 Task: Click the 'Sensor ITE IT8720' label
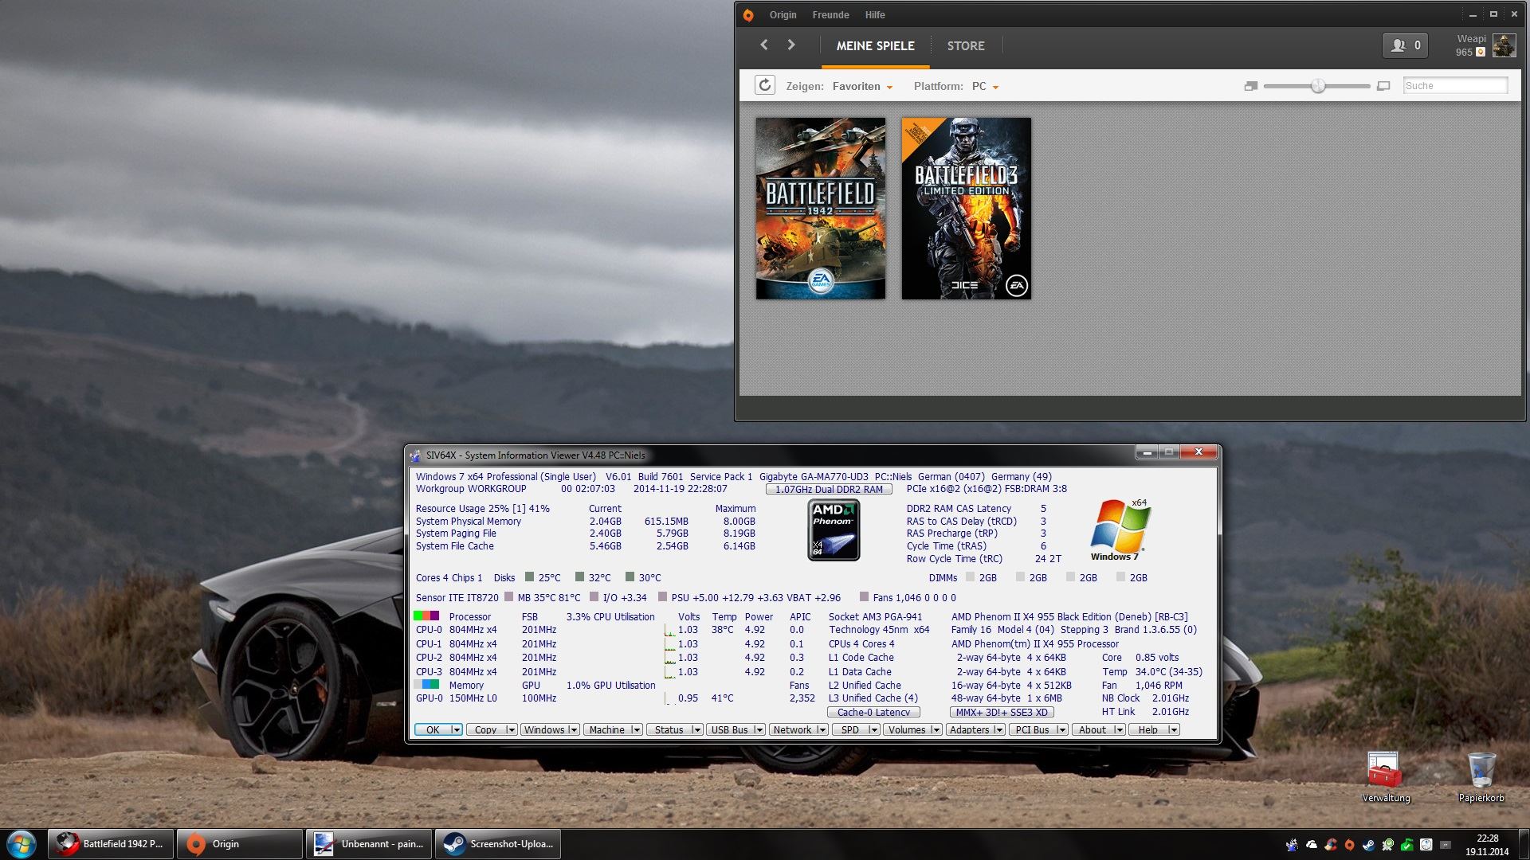[x=457, y=597]
